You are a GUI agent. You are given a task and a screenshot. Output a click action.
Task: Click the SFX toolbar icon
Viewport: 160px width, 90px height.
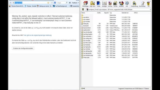coord(148,4)
